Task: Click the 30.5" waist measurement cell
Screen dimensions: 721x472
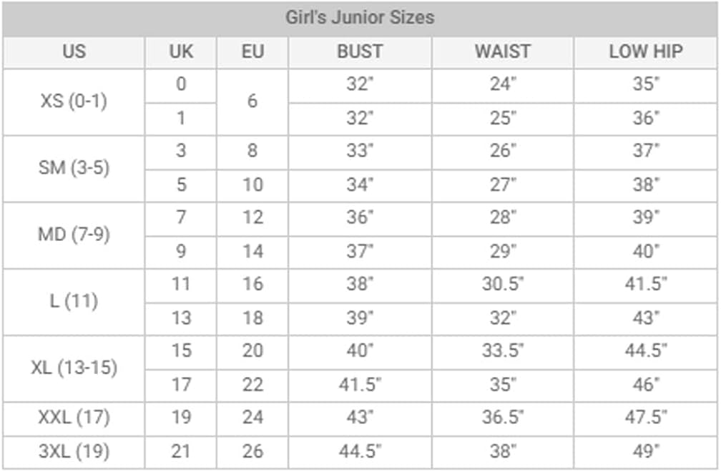Action: point(503,285)
